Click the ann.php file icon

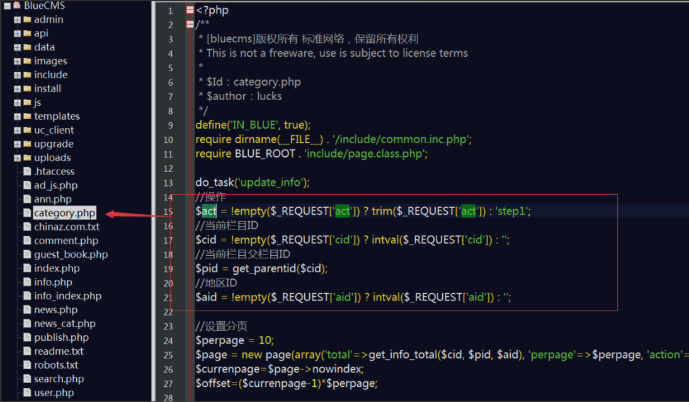point(27,199)
